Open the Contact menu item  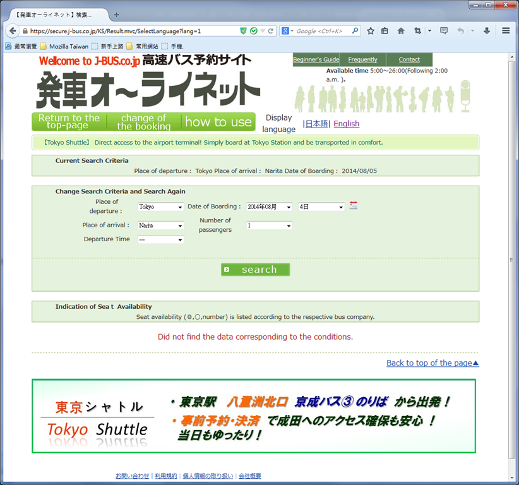(409, 59)
